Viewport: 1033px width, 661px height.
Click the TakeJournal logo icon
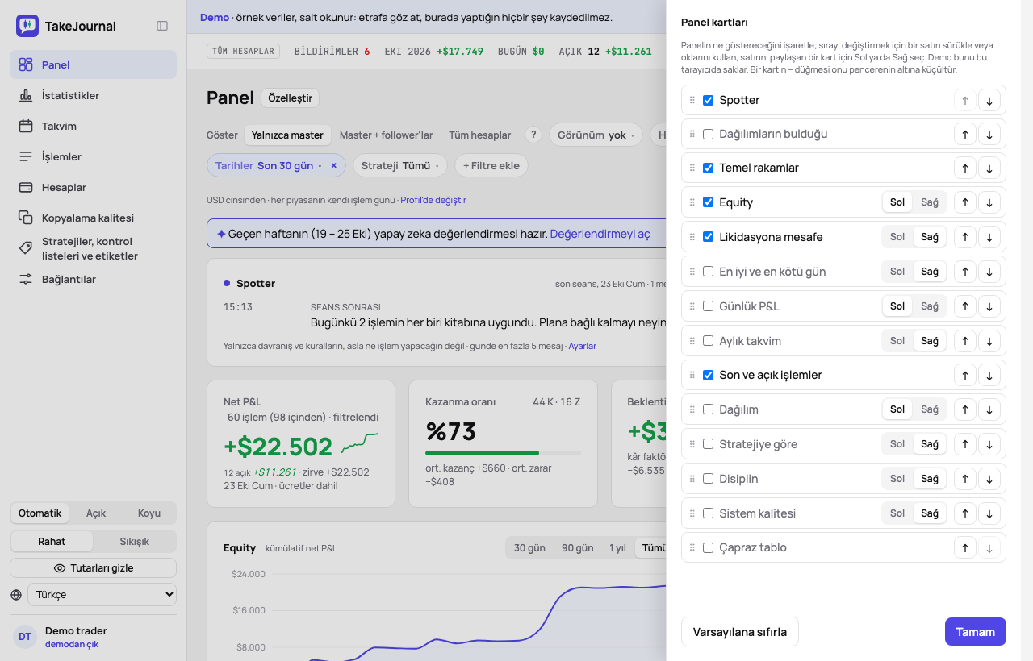pos(27,26)
